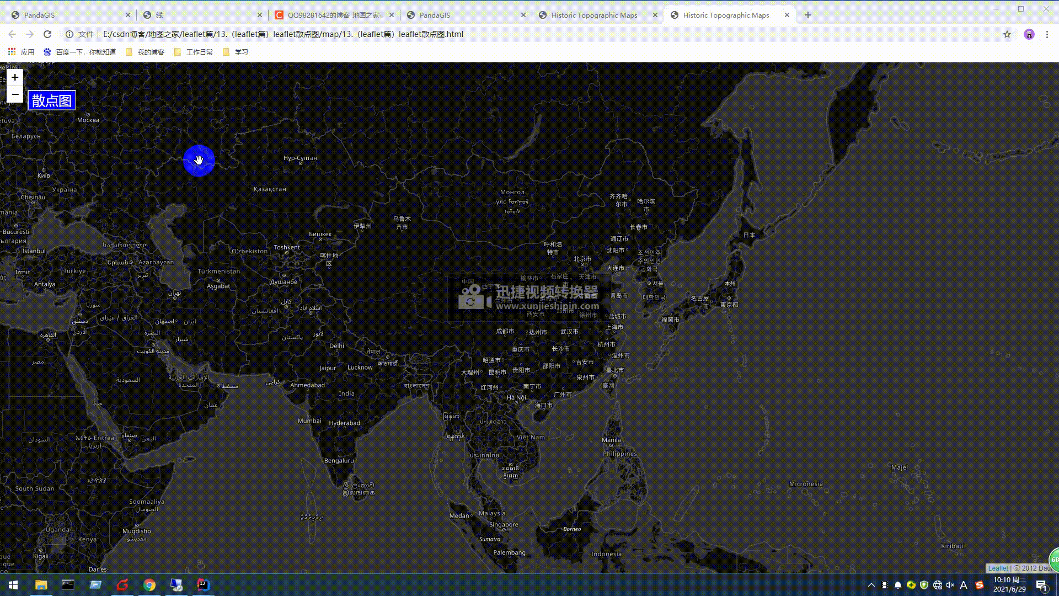
Task: Show hidden system tray icons
Action: point(871,585)
